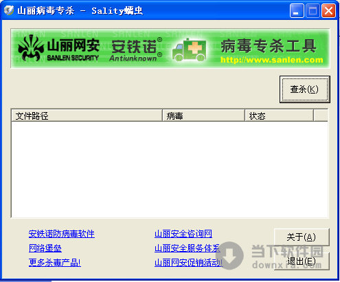340x282 pixels.
Task: Click the disabled maximize window button
Action: tap(313, 10)
